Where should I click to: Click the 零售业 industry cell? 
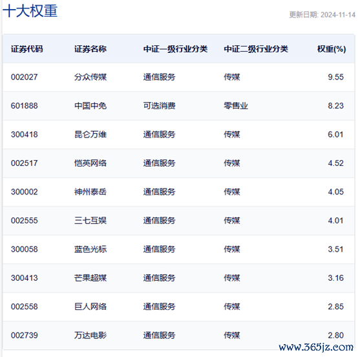point(236,106)
